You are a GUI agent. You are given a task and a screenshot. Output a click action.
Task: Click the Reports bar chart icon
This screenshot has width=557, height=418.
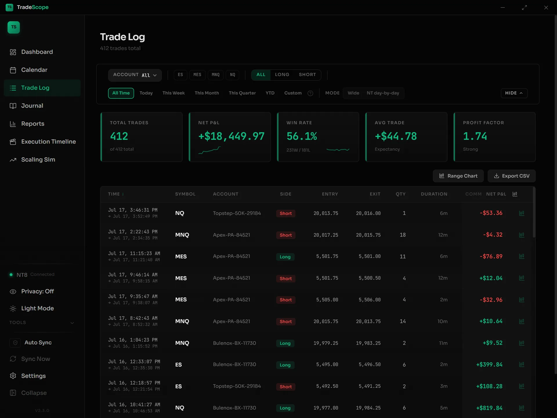click(x=13, y=124)
